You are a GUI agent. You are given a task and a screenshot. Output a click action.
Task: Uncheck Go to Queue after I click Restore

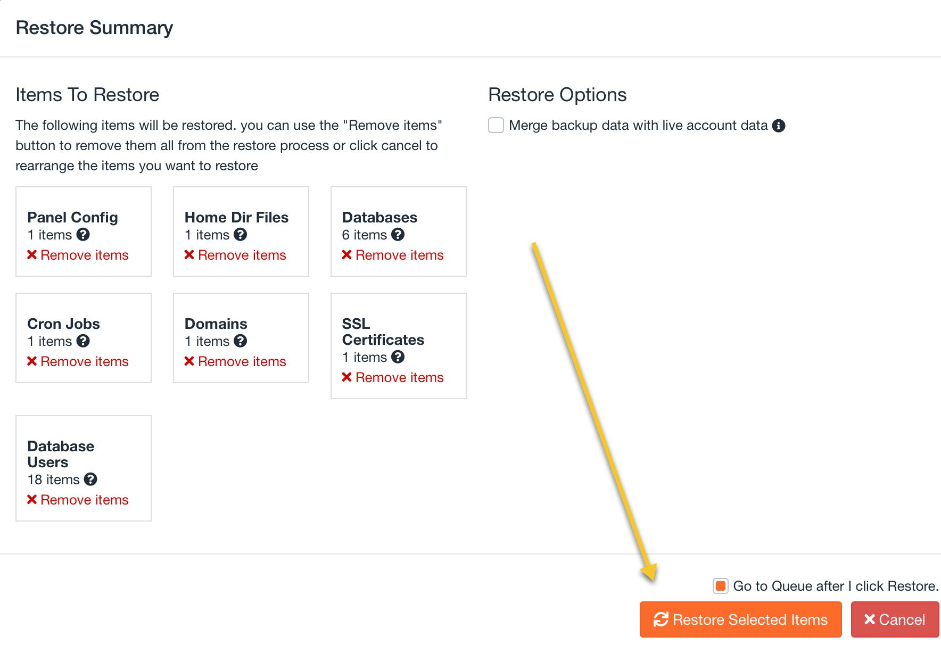pos(721,586)
